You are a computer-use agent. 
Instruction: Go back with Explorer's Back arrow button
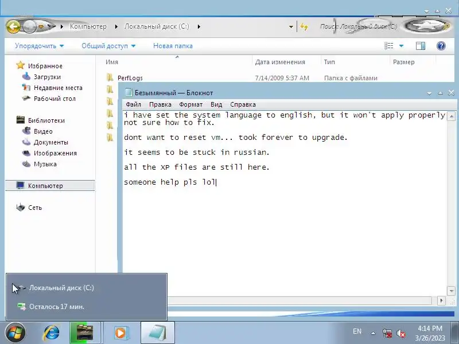13,27
